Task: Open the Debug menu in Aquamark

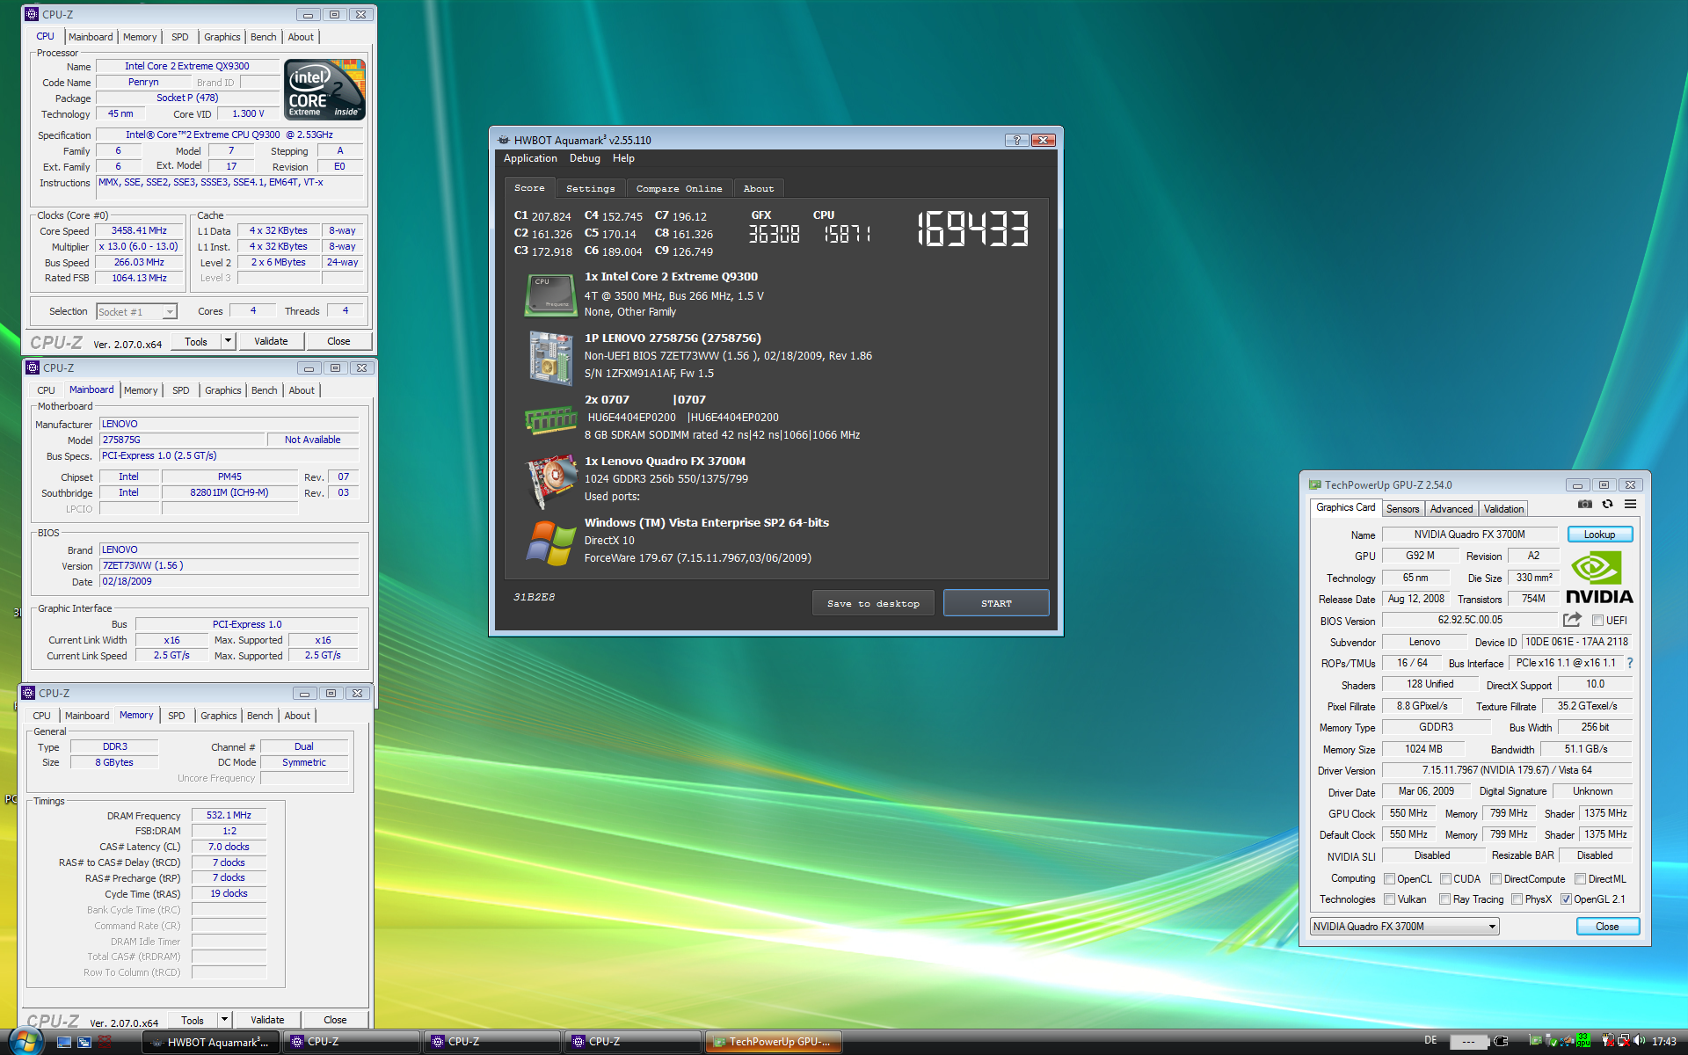Action: [x=585, y=158]
